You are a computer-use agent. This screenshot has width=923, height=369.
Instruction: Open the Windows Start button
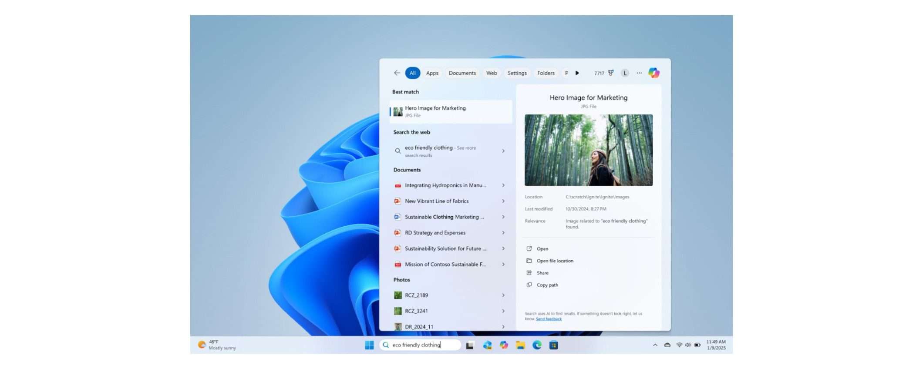pos(369,345)
